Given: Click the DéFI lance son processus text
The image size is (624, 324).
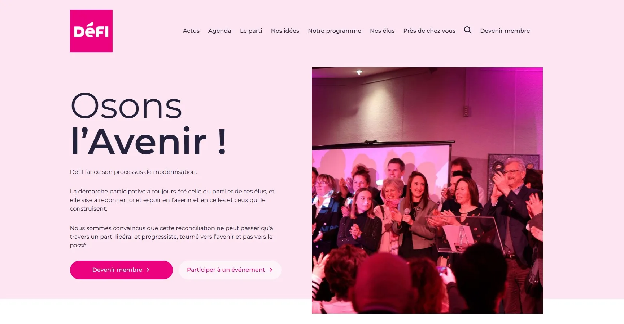Looking at the screenshot, I should click(134, 172).
